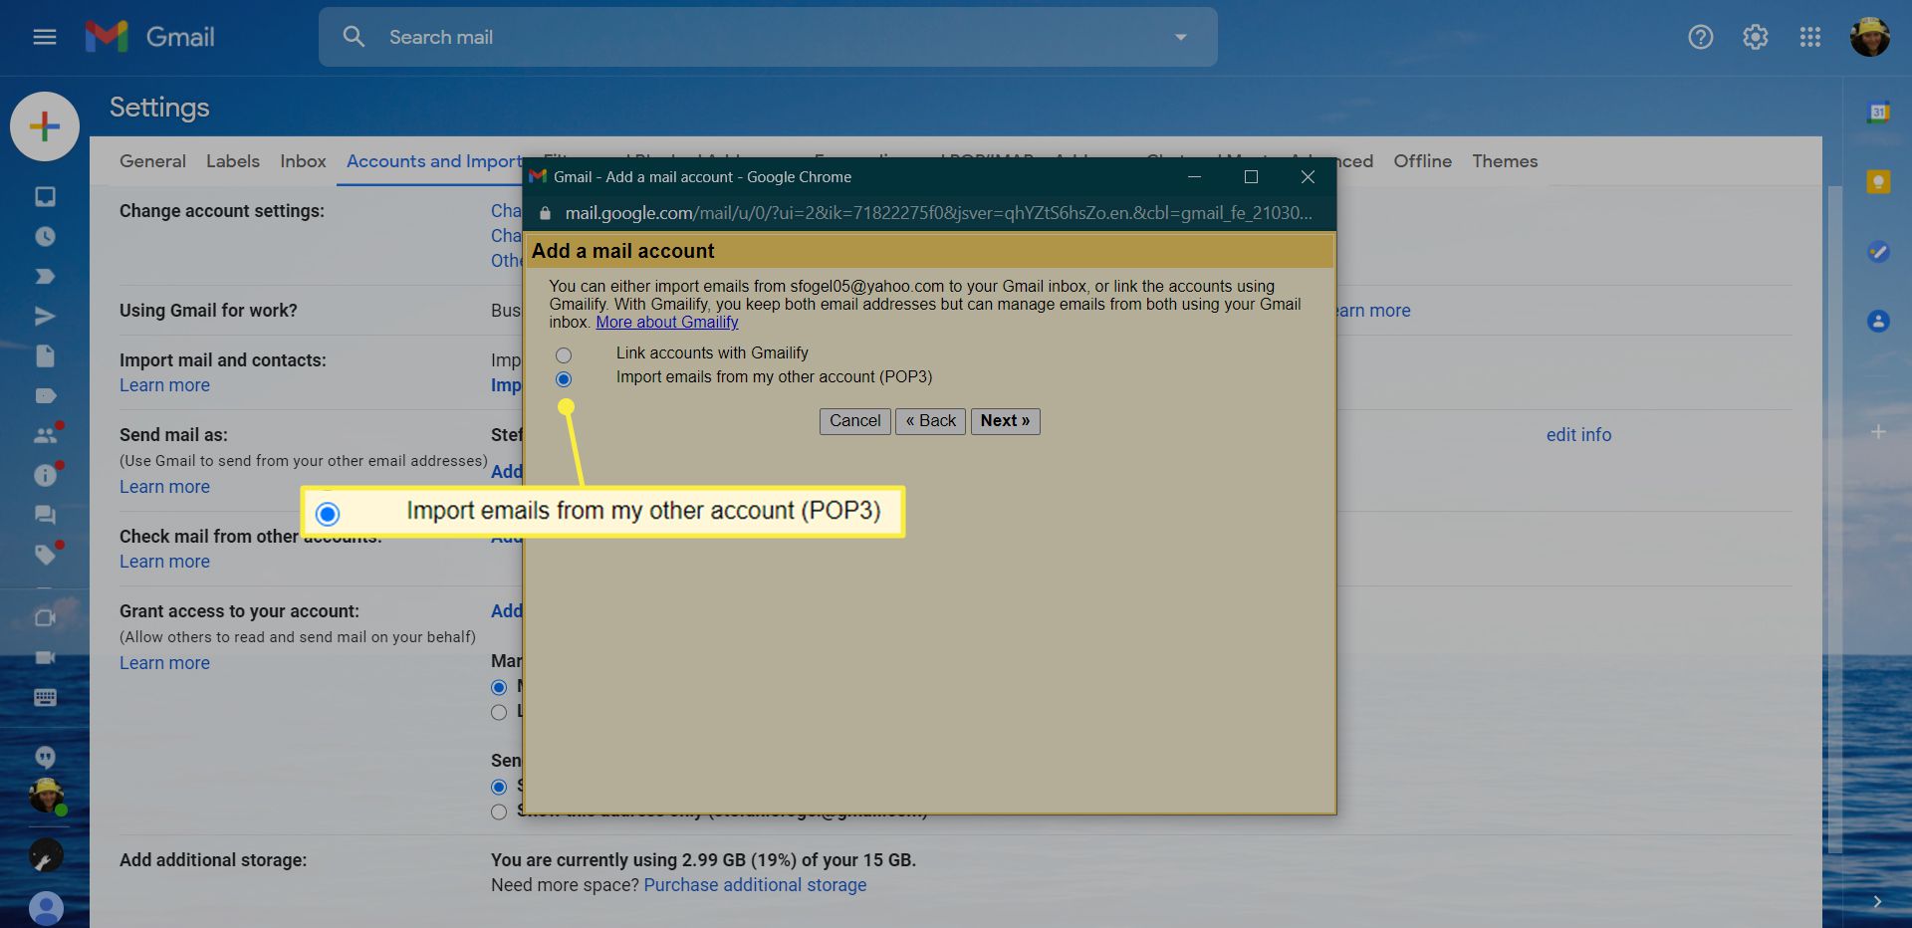Viewport: 1912px width, 928px height.
Task: Click the add-ons plus icon in side panel
Action: (x=1878, y=432)
